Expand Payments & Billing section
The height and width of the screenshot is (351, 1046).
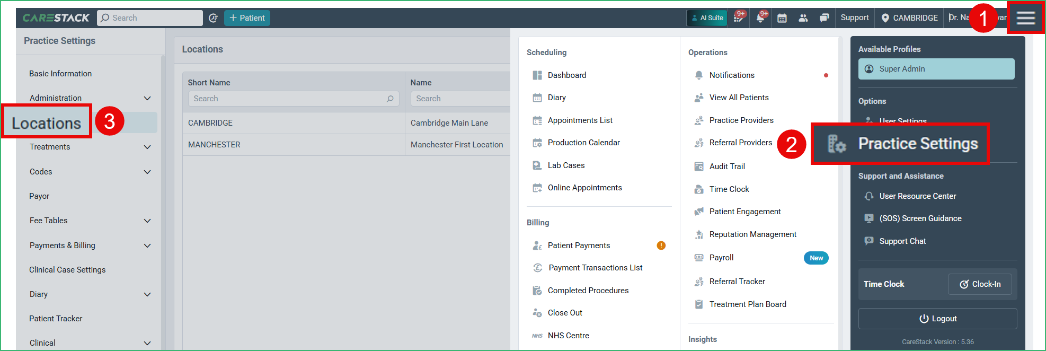coord(147,245)
